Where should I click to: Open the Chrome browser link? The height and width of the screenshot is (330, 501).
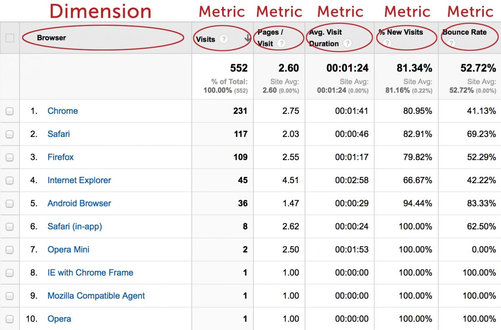click(x=63, y=111)
